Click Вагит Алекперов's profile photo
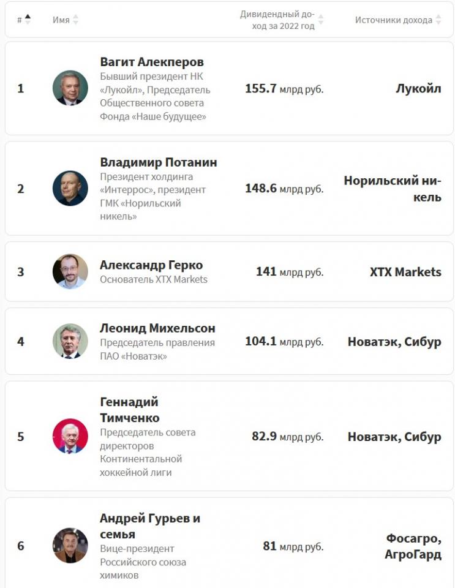The width and height of the screenshot is (455, 588). pyautogui.click(x=70, y=88)
